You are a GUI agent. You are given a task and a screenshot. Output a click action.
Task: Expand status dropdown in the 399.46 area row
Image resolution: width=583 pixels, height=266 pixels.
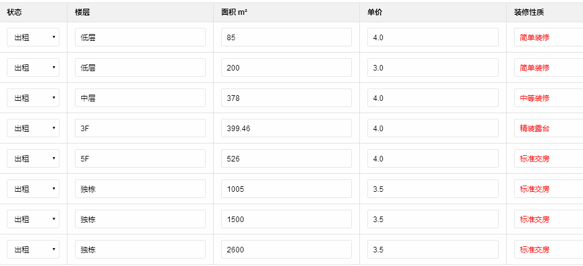(x=33, y=128)
